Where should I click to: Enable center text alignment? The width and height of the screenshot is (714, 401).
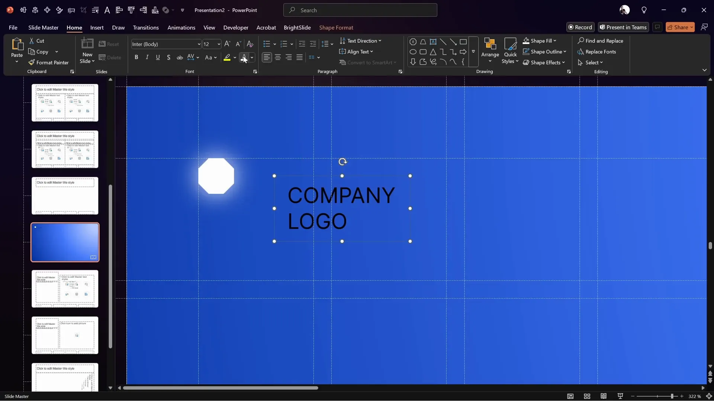(x=278, y=58)
